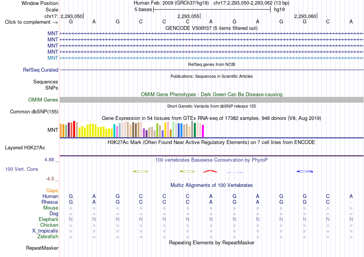364x257 pixels.
Task: Open 'Multiz Alignments of 100 Vertebrates' title
Action: click(x=212, y=185)
